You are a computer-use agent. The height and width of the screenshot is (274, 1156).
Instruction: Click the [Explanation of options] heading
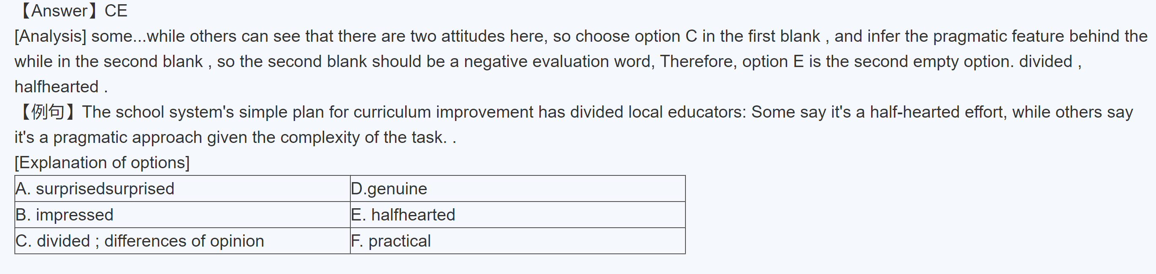pos(102,162)
